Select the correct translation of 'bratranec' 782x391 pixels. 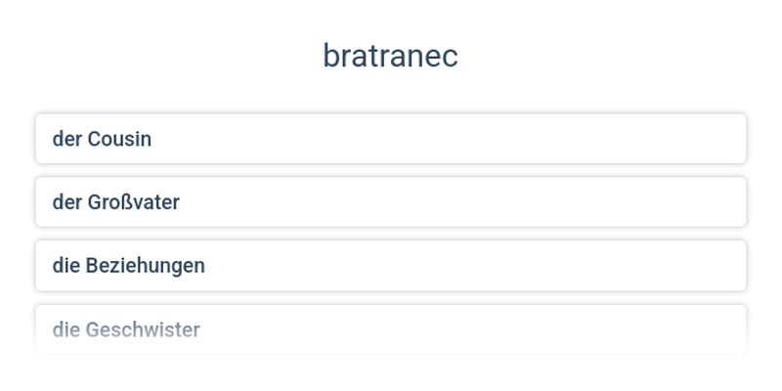[391, 139]
